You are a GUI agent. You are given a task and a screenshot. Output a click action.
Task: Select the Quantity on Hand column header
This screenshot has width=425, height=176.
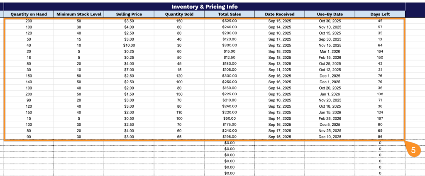pos(29,14)
